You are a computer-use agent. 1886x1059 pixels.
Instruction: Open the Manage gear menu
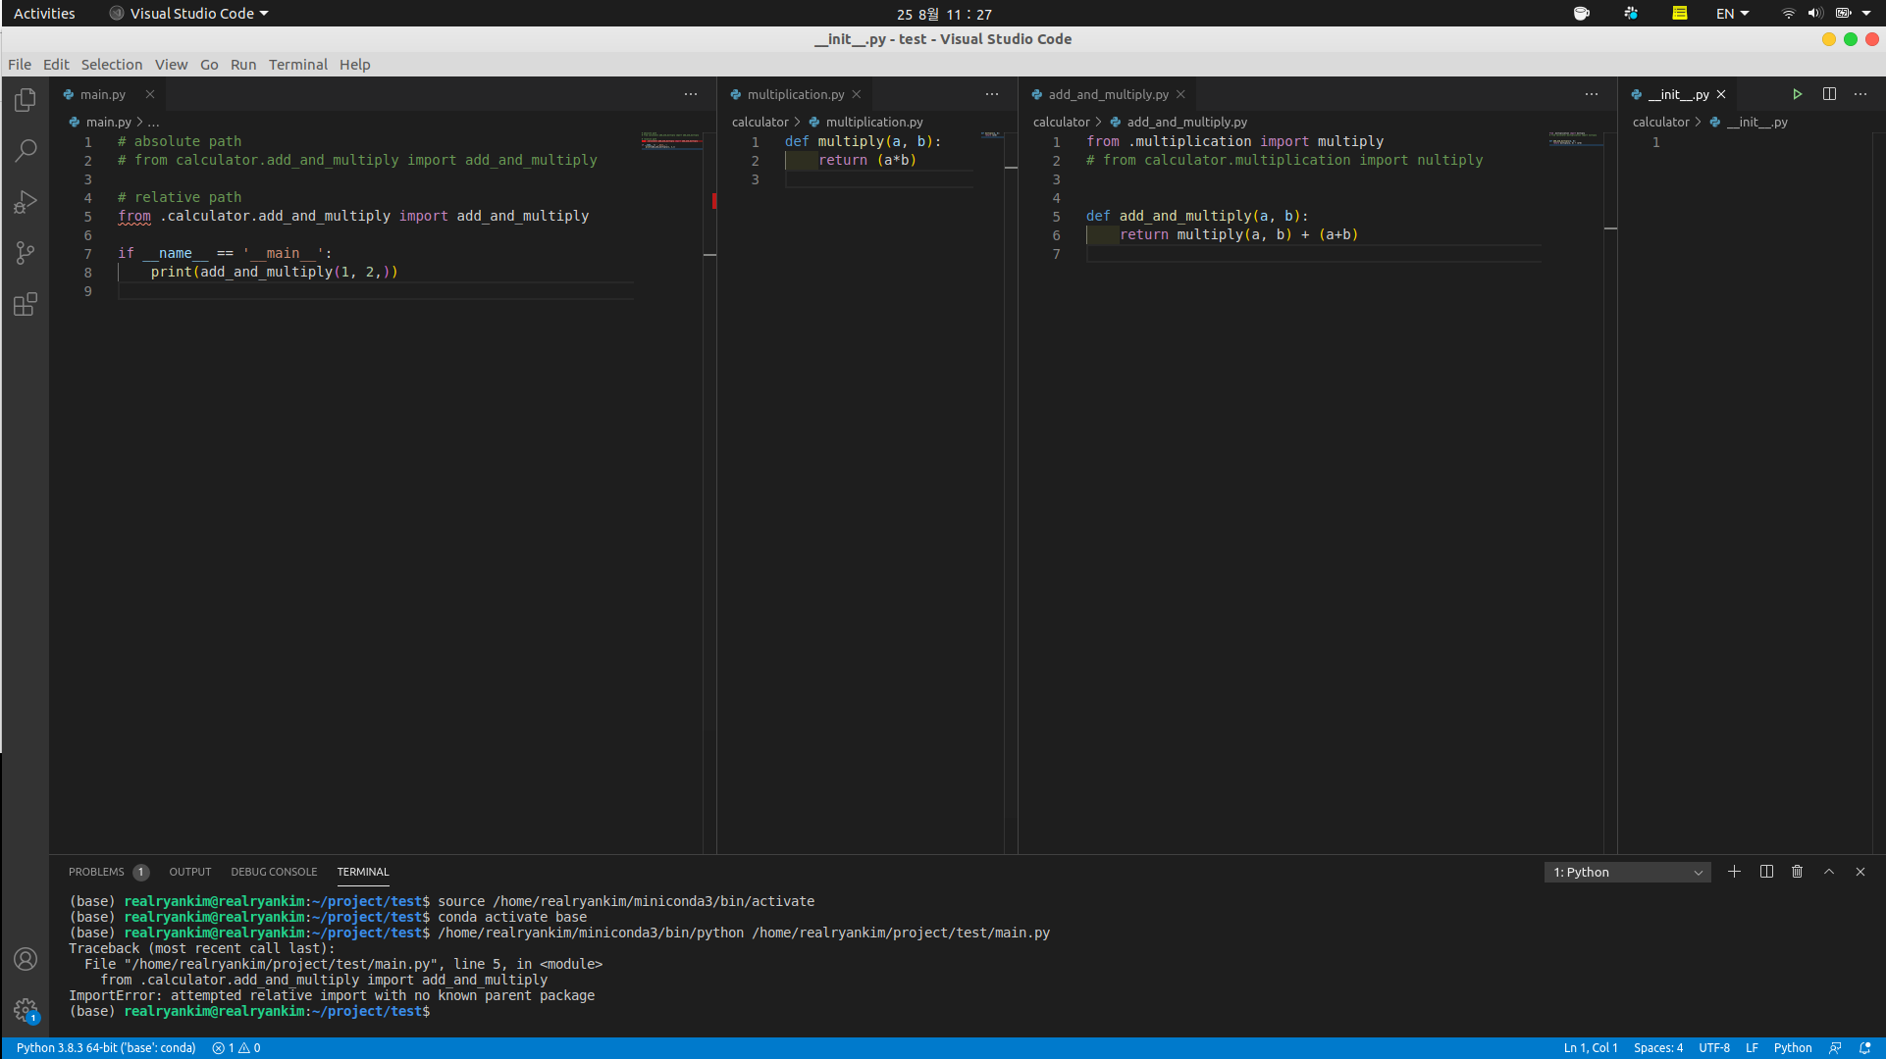tap(26, 1010)
